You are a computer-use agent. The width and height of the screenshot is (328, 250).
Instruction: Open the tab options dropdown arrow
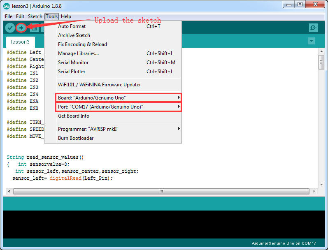click(311, 41)
